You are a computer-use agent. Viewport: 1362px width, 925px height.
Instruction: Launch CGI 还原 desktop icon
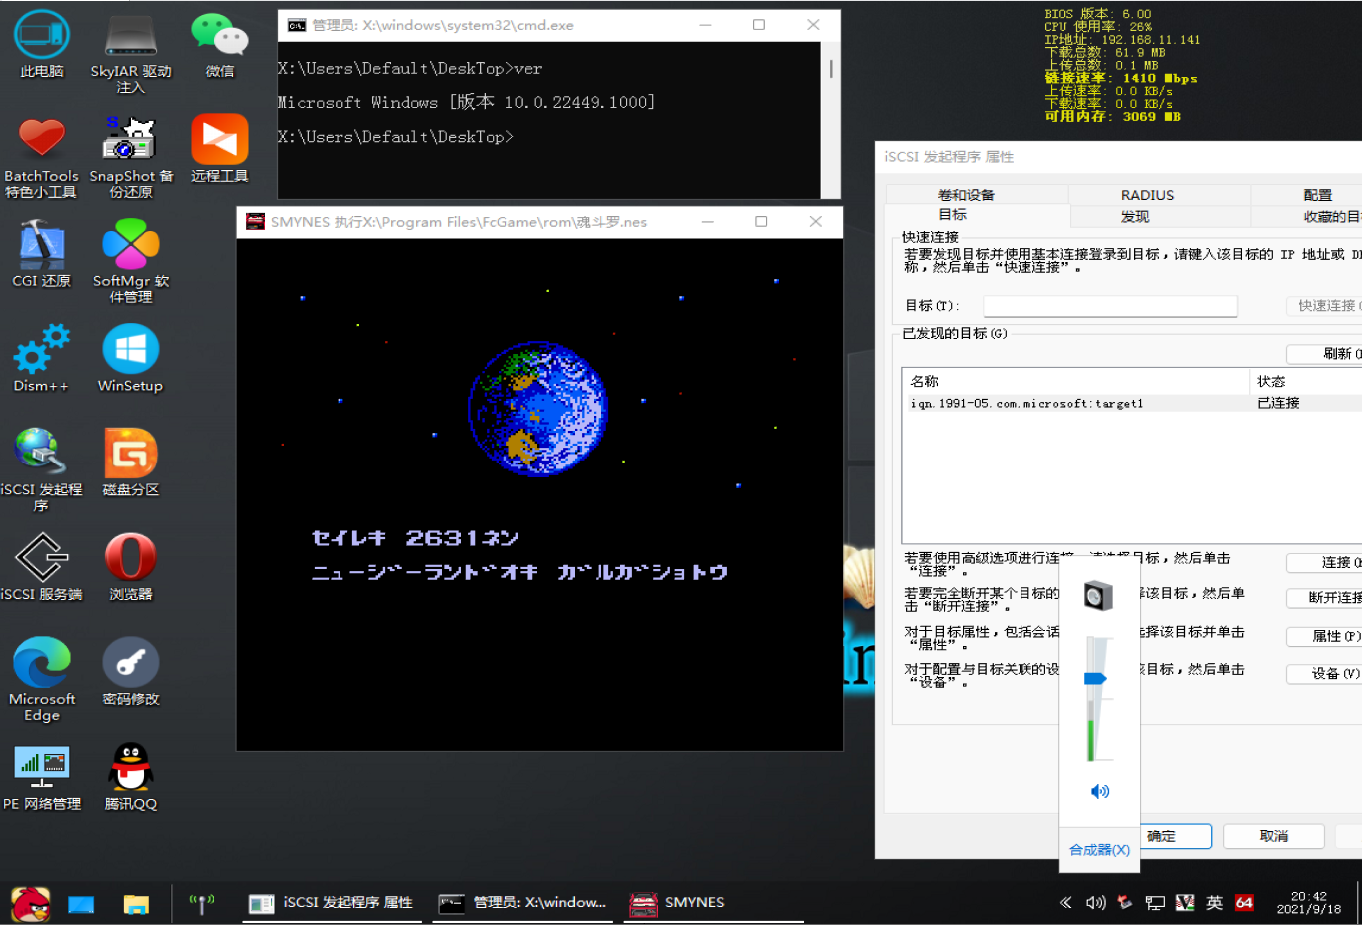[x=41, y=254]
